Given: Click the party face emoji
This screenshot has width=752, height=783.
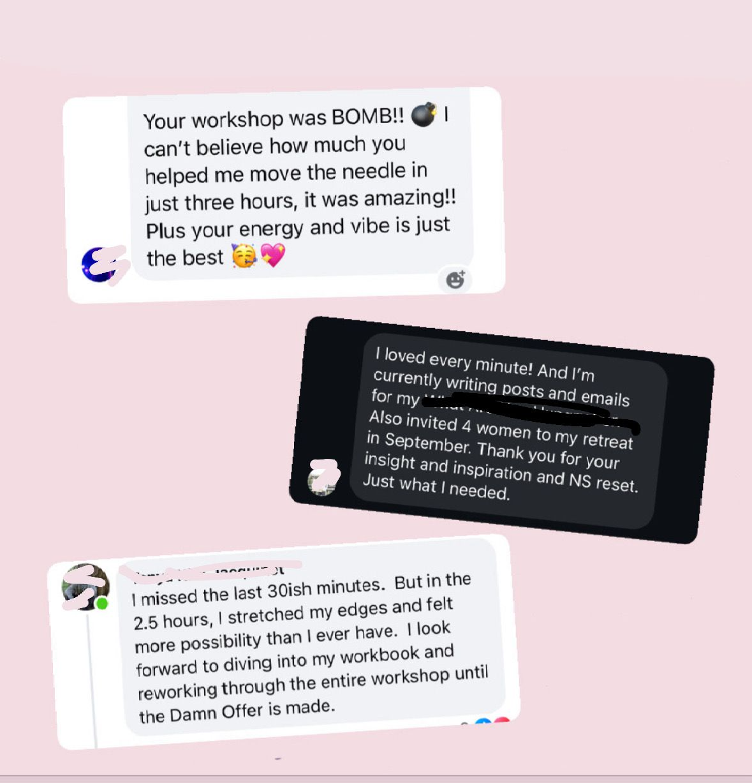Looking at the screenshot, I should point(244,256).
